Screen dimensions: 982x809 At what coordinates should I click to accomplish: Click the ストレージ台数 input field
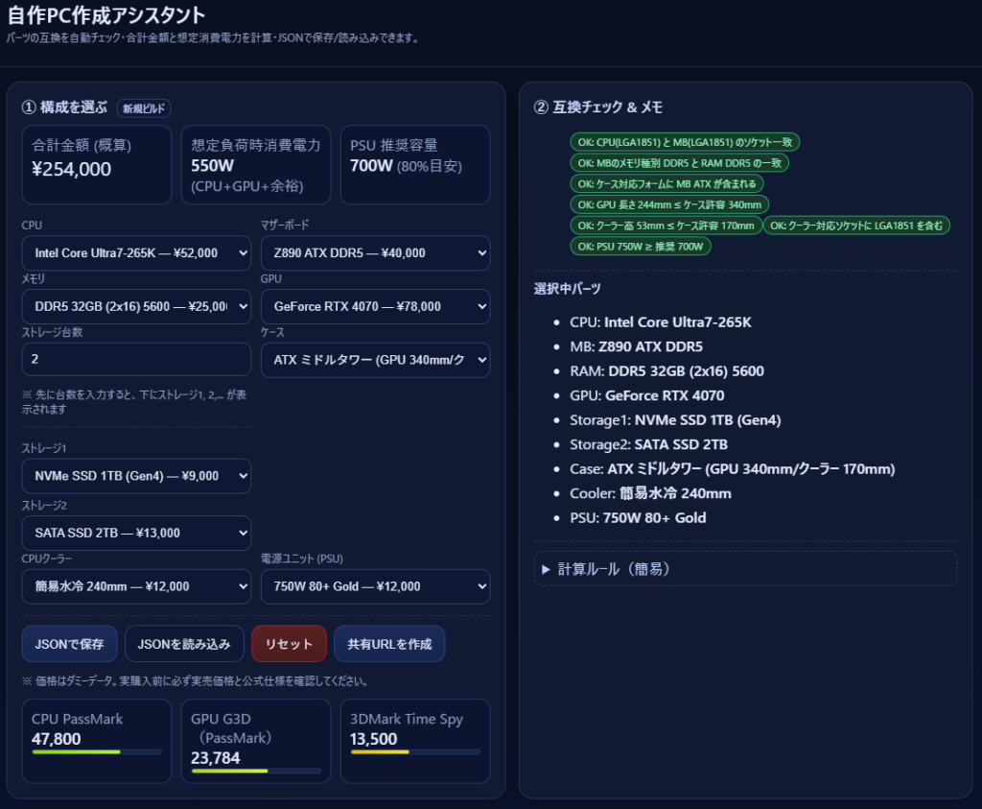[136, 360]
